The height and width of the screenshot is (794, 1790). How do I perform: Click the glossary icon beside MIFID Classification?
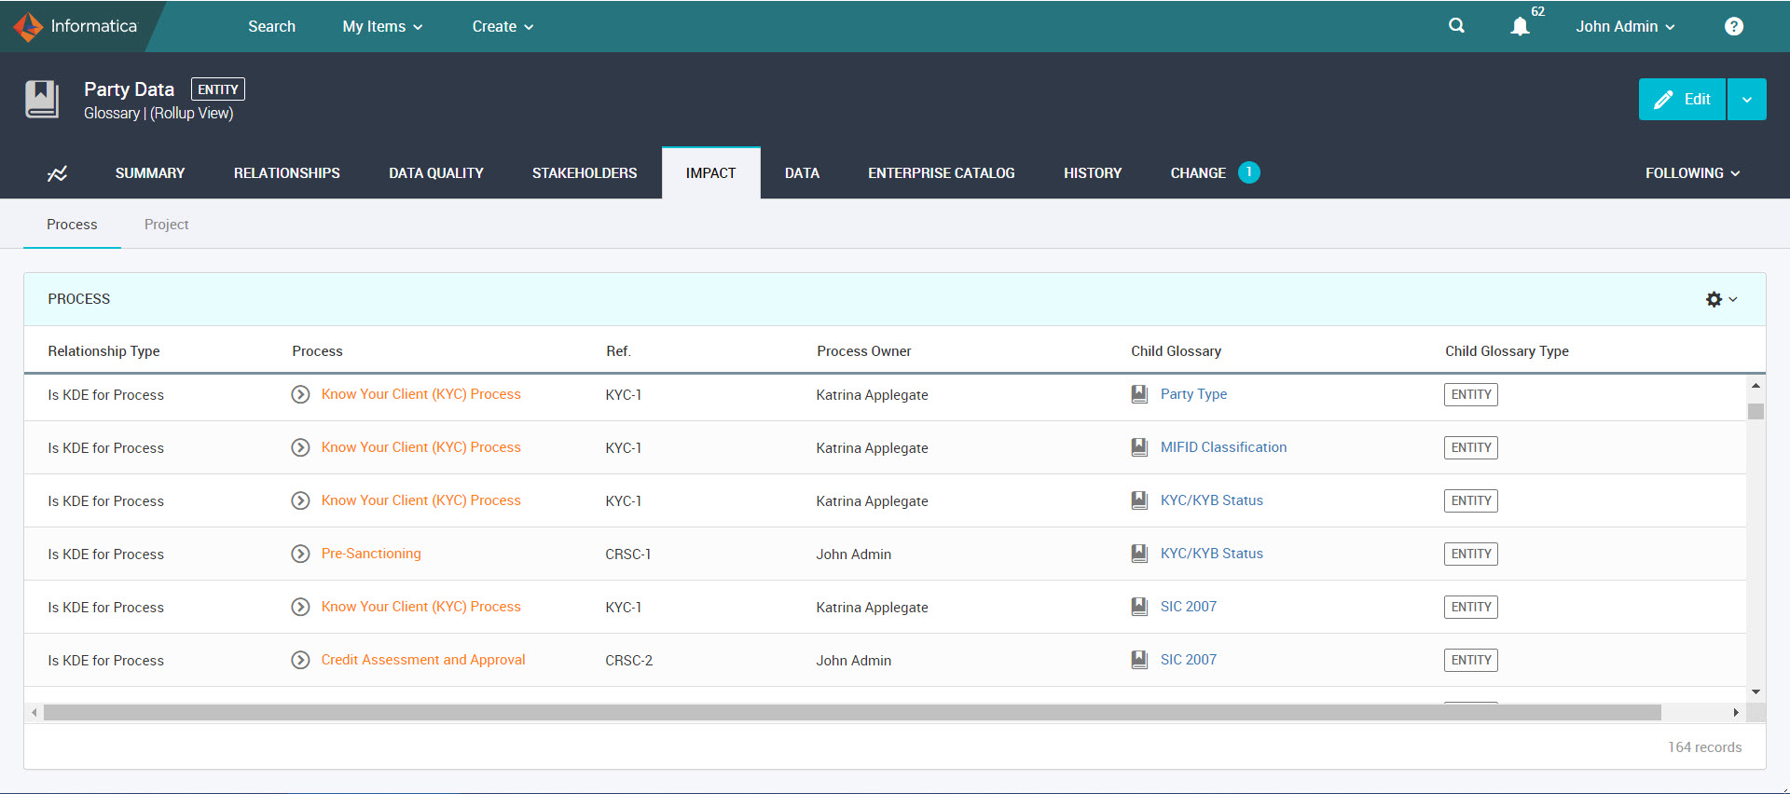[x=1139, y=447]
